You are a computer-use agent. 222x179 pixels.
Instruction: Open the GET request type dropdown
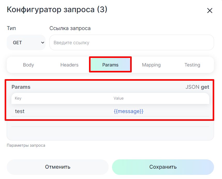coord(26,43)
